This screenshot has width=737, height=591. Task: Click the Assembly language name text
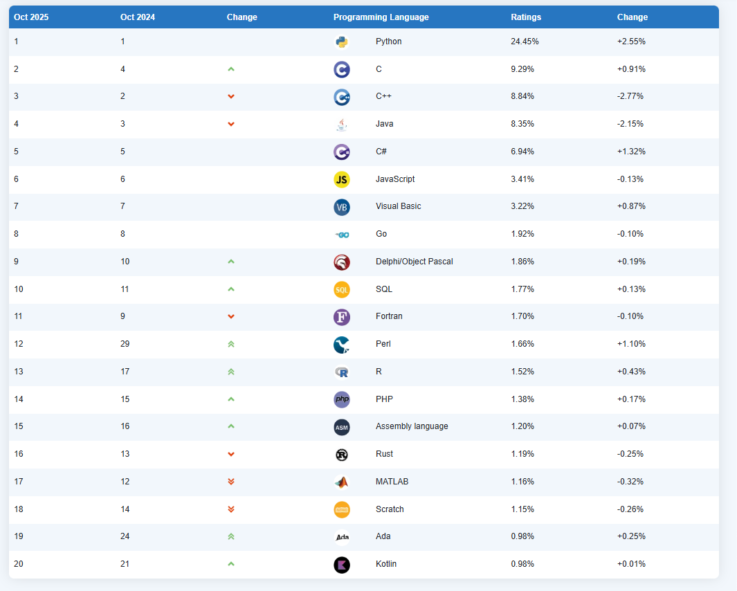pyautogui.click(x=412, y=426)
